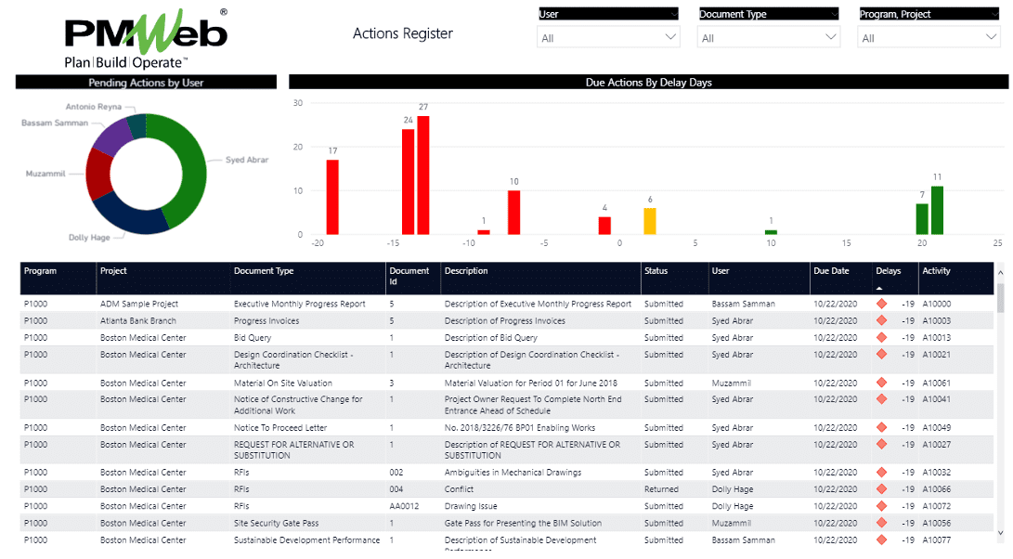Expand the Document Type filter dropdown
Image resolution: width=1013 pixels, height=559 pixels.
click(x=769, y=38)
